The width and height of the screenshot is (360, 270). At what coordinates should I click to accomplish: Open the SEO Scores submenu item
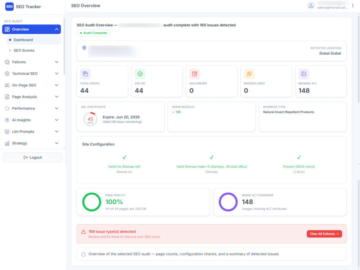pos(33,50)
